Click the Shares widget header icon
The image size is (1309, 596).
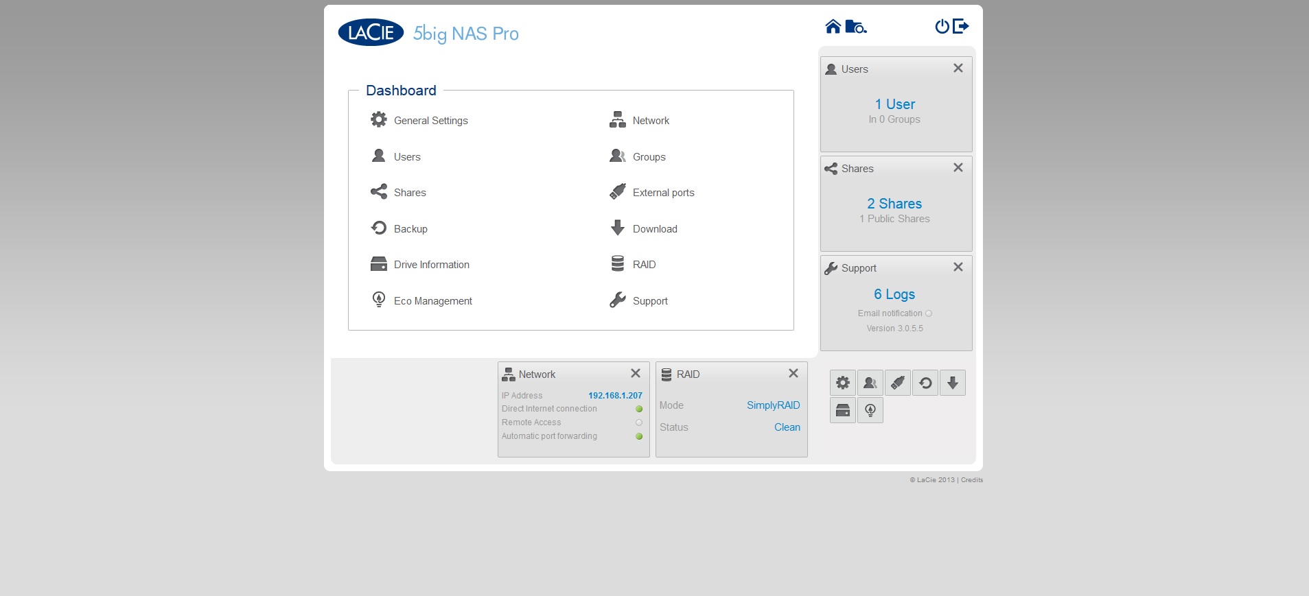tap(831, 169)
